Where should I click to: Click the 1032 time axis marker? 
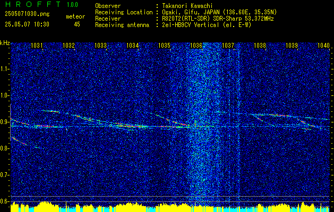[x=68, y=45]
